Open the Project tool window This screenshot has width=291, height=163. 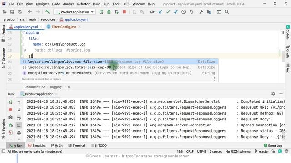coord(3,34)
